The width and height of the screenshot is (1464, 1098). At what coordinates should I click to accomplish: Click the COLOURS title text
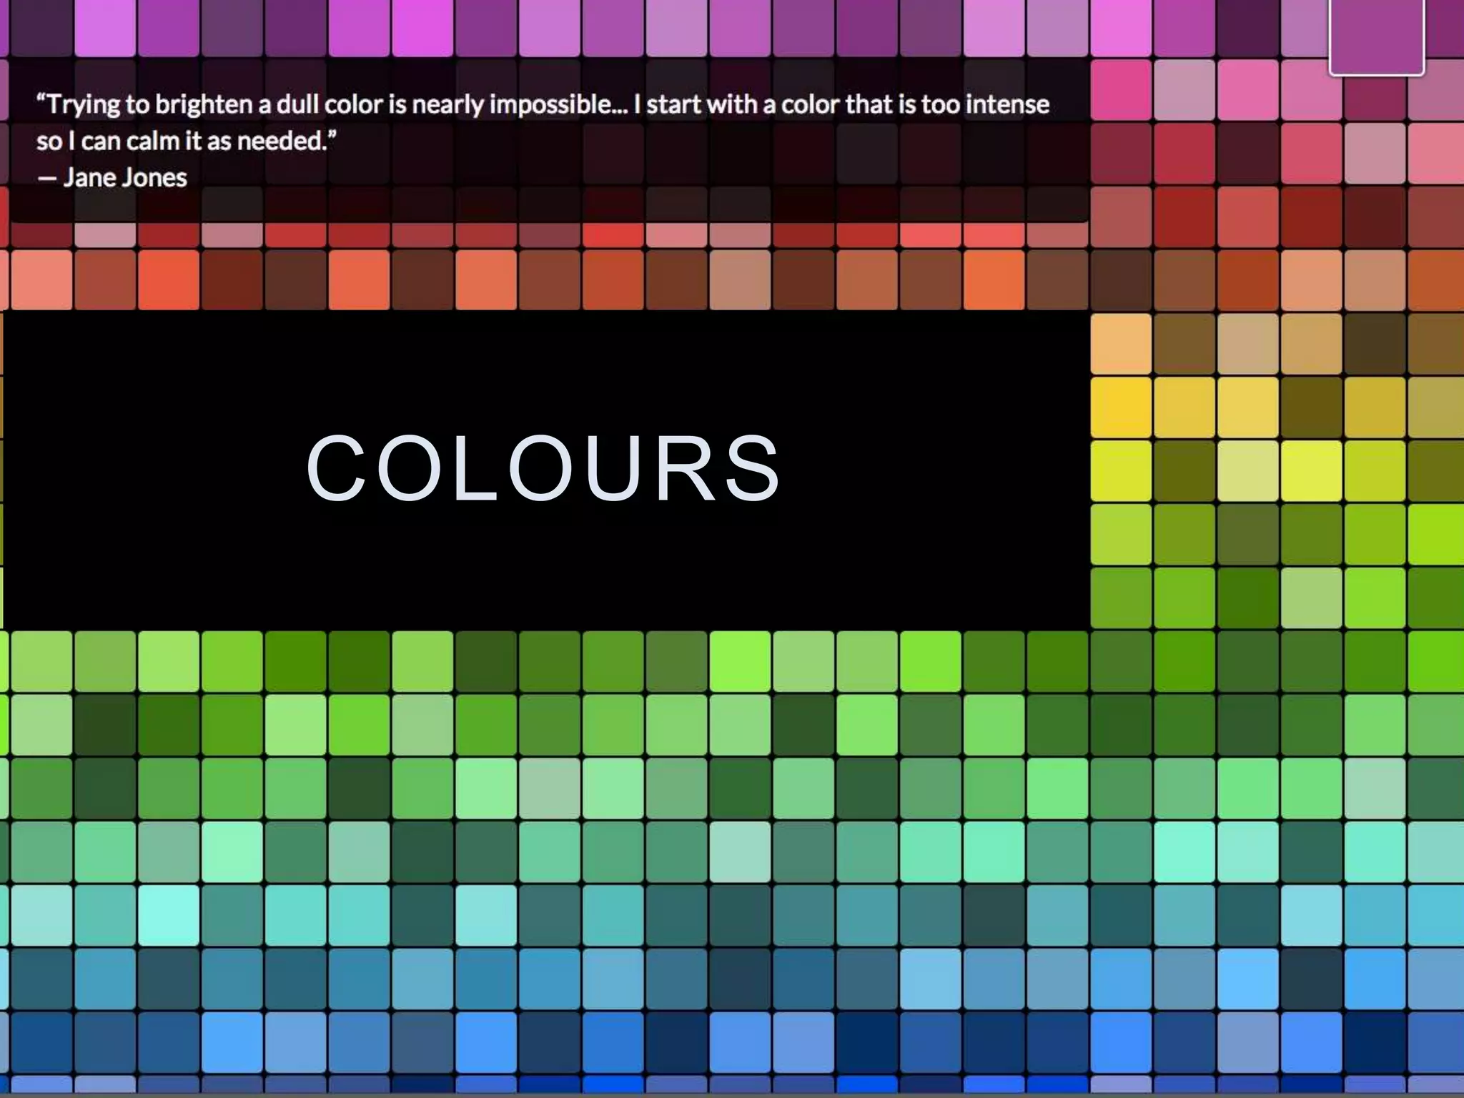coord(543,469)
